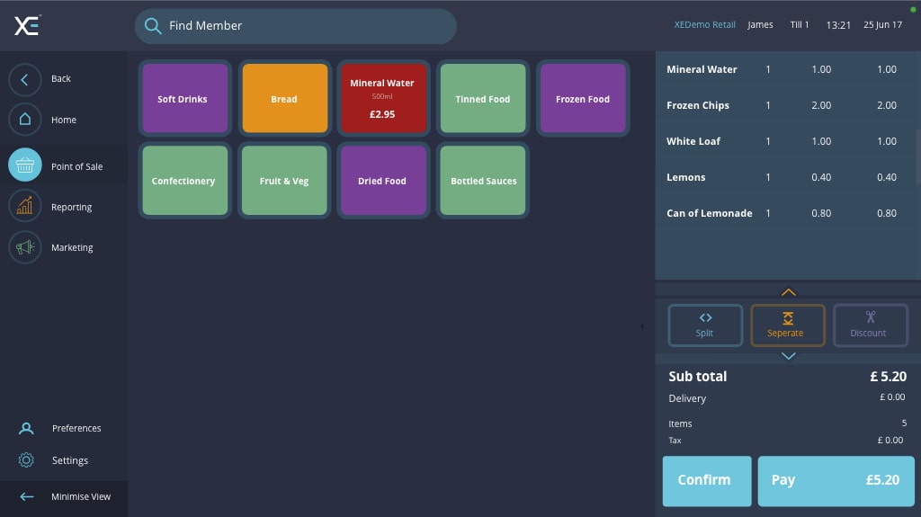Add red Mineral Water 500ml product tile

click(382, 99)
